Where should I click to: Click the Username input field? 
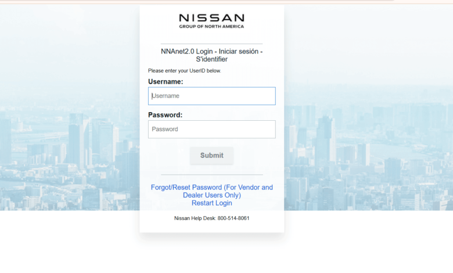[212, 96]
